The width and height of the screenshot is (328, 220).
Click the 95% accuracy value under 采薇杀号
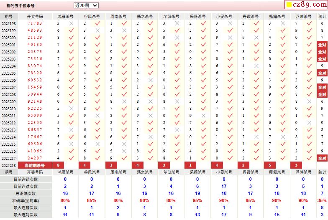197,200
